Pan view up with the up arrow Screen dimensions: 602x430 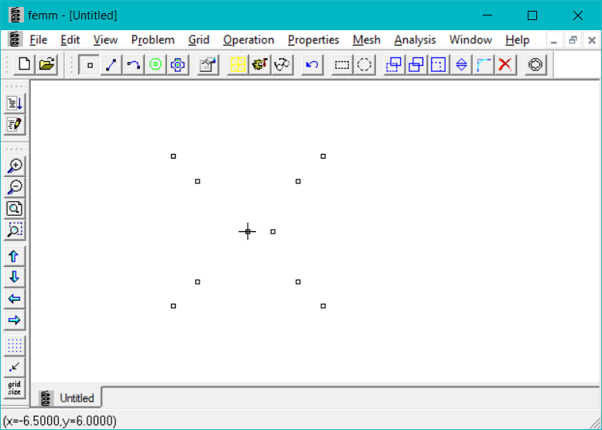(15, 256)
